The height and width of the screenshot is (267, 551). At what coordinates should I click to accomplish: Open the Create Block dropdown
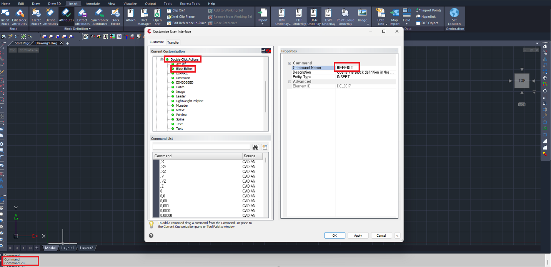click(x=37, y=24)
